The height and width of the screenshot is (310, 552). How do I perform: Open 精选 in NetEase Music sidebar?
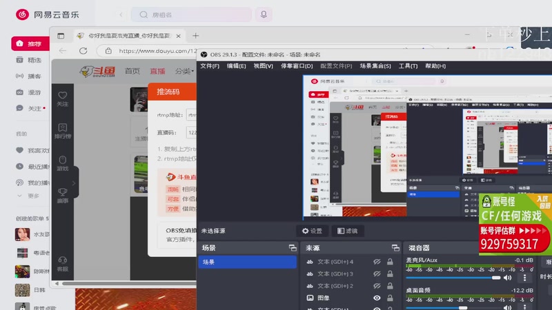pos(30,60)
